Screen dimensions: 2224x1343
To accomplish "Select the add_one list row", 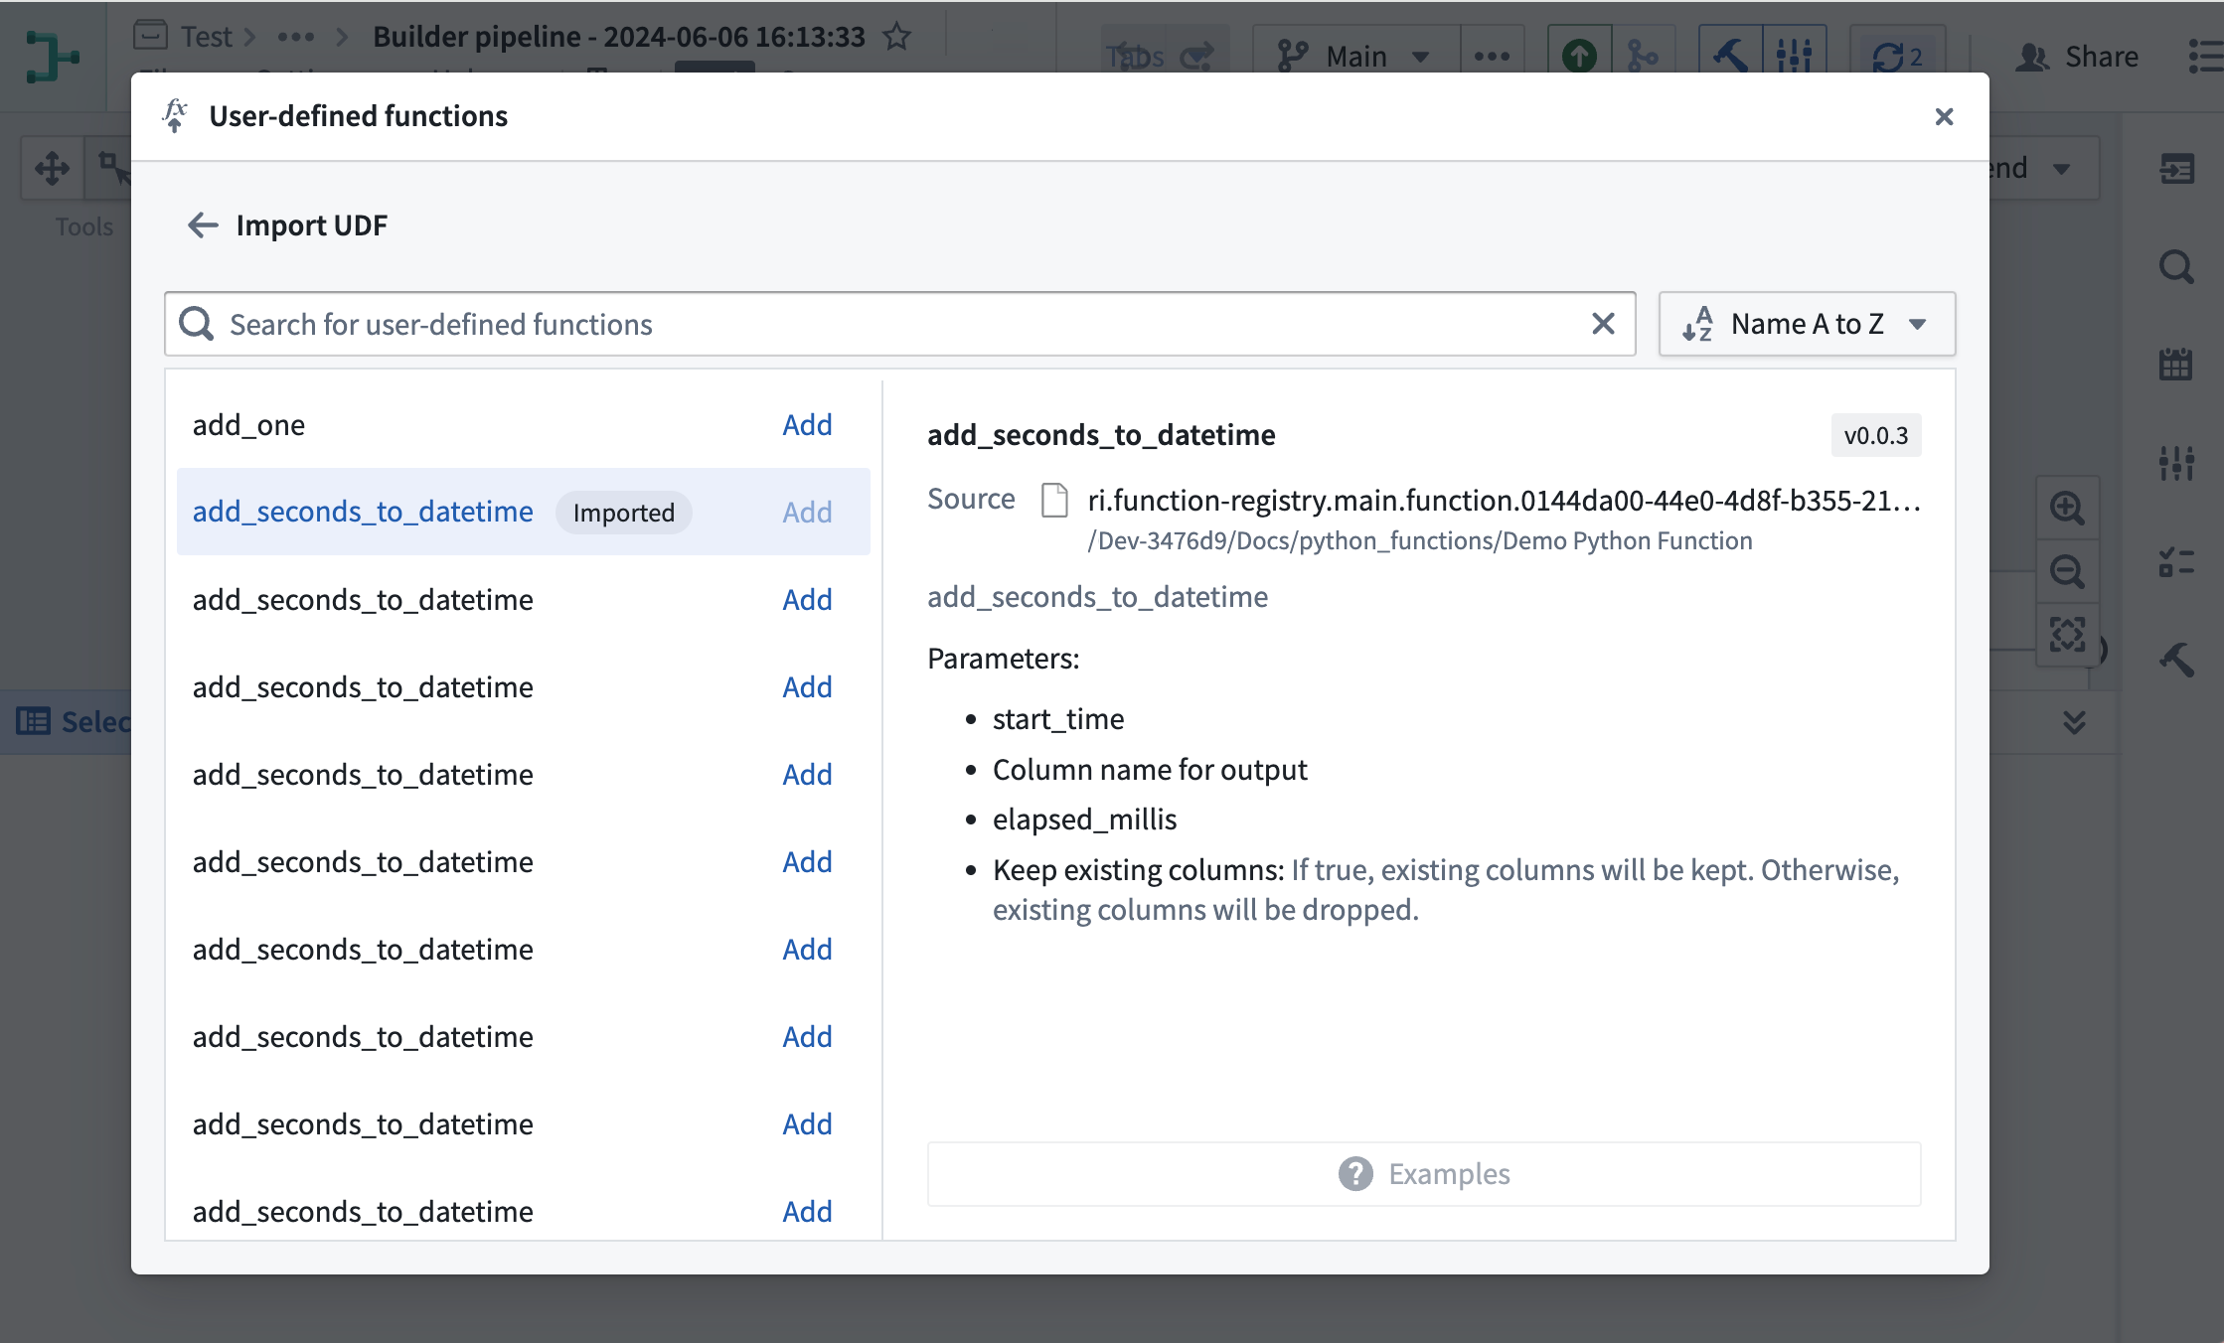I will pyautogui.click(x=523, y=425).
